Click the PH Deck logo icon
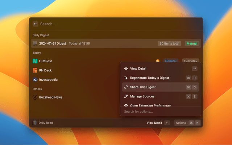This screenshot has height=145, width=232. click(x=35, y=70)
